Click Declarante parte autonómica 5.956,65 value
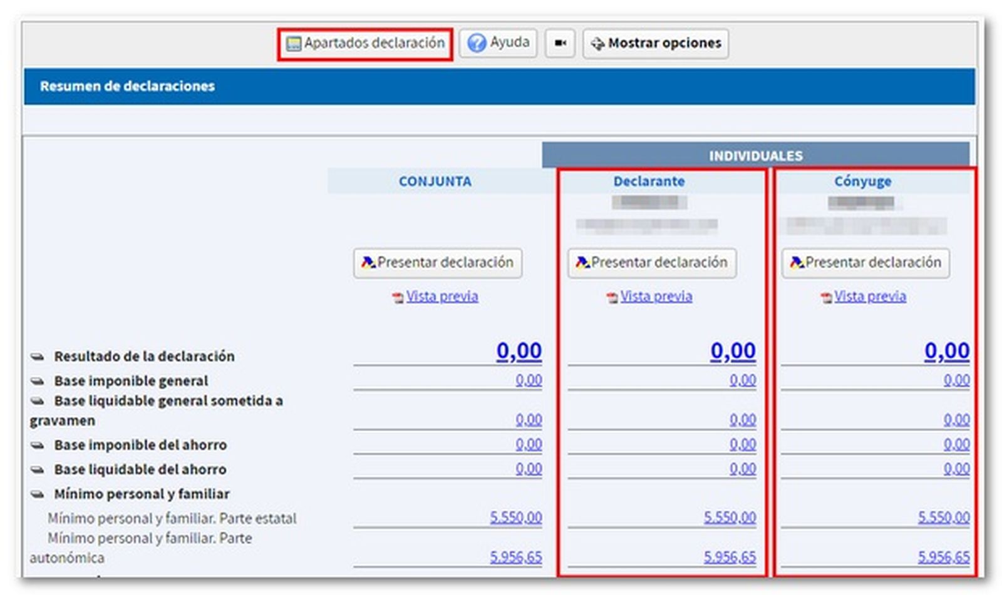1002x595 pixels. coord(730,557)
